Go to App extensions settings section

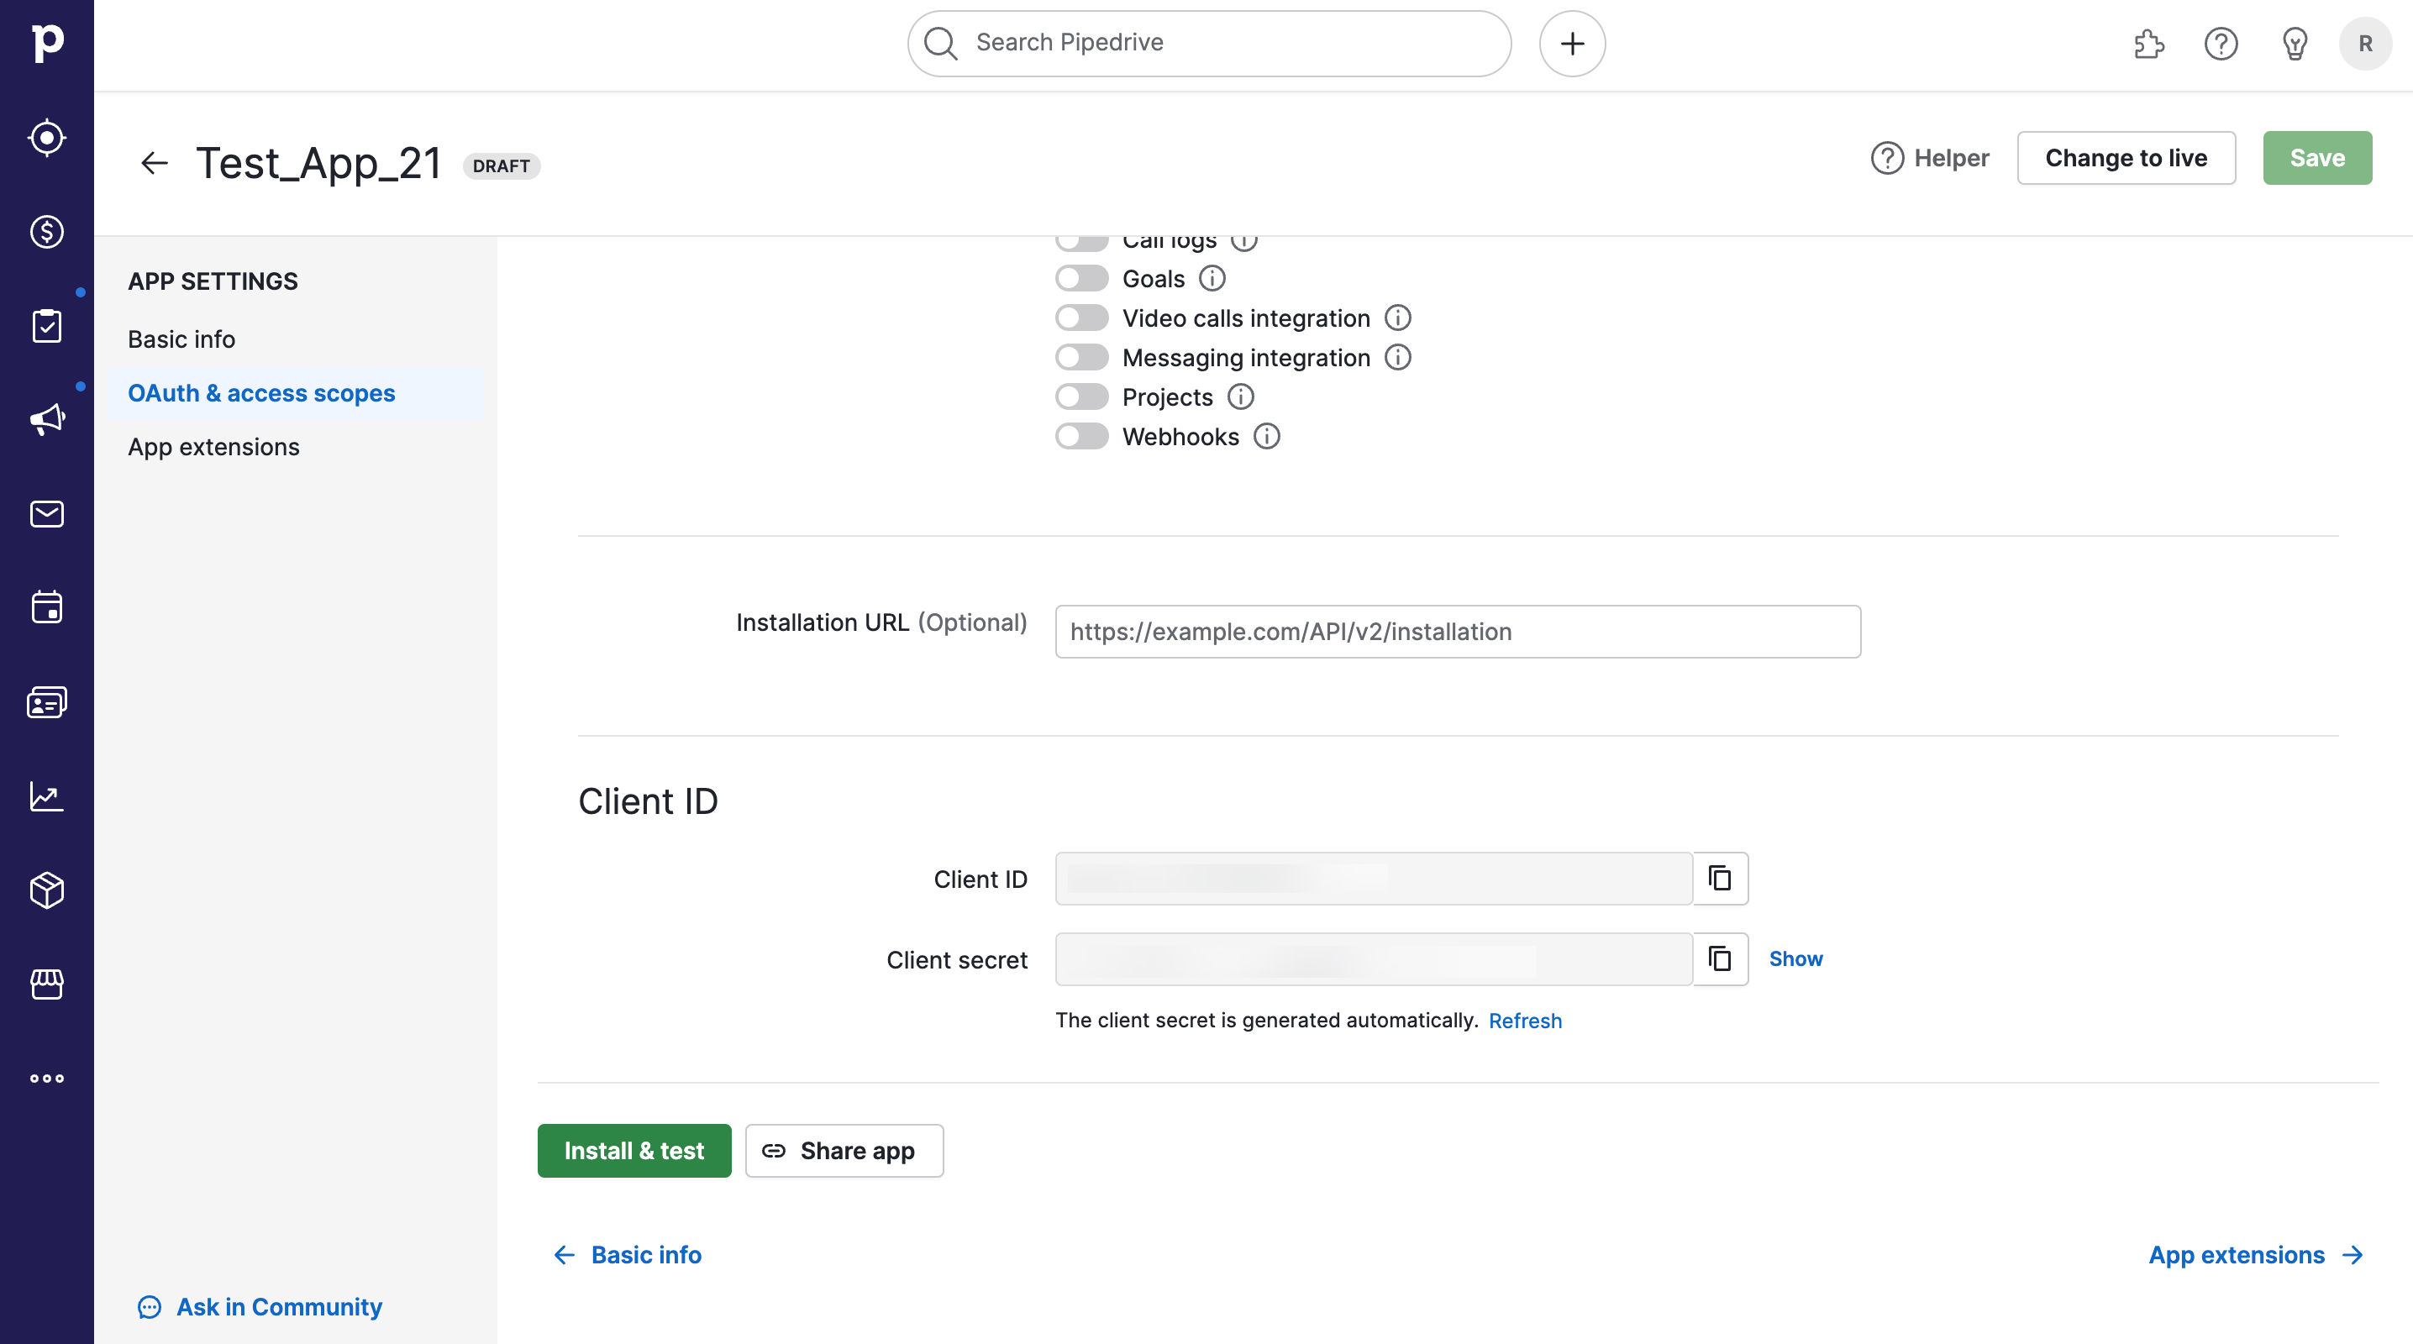[213, 447]
